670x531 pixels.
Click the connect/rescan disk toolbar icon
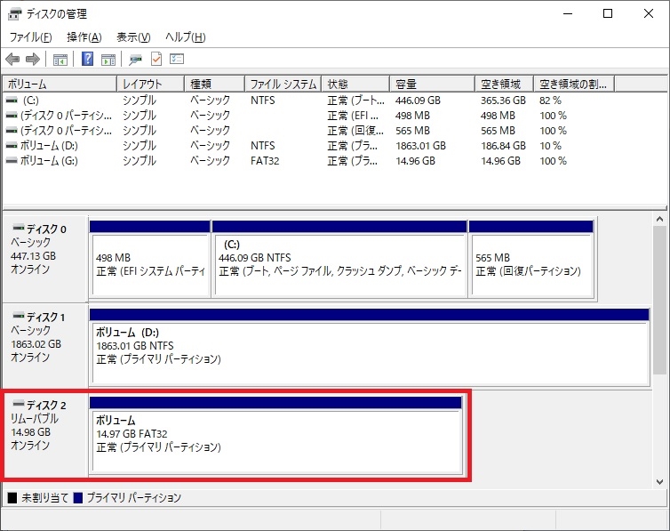click(x=135, y=59)
